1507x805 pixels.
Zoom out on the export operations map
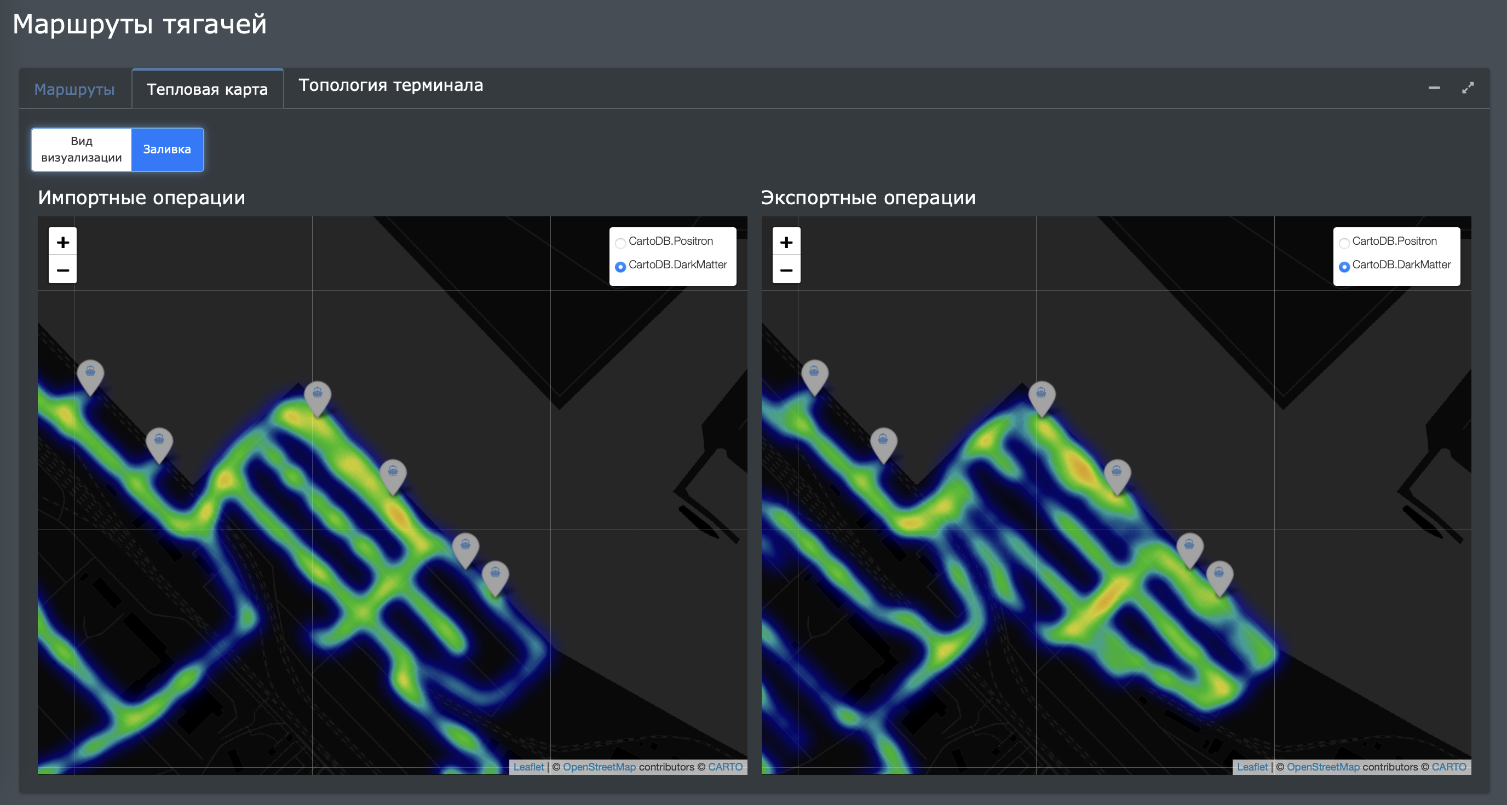pos(786,269)
